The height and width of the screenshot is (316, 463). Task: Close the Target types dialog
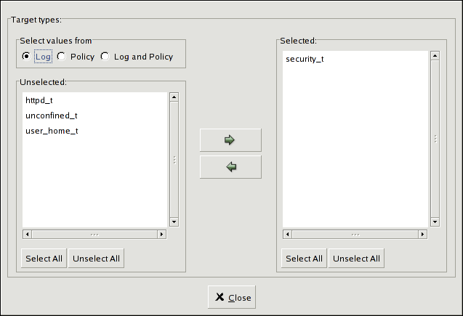232,297
